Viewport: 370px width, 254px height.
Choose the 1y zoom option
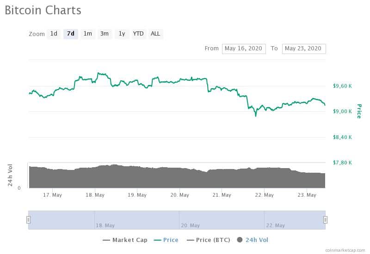point(122,34)
